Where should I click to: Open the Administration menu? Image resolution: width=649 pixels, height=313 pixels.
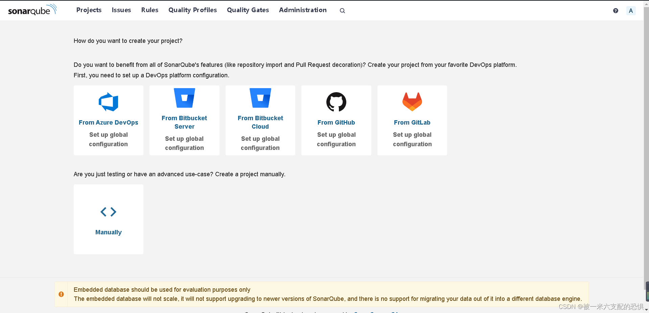point(303,10)
